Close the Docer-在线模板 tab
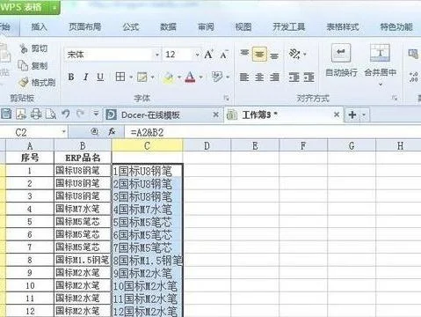 click(x=215, y=114)
